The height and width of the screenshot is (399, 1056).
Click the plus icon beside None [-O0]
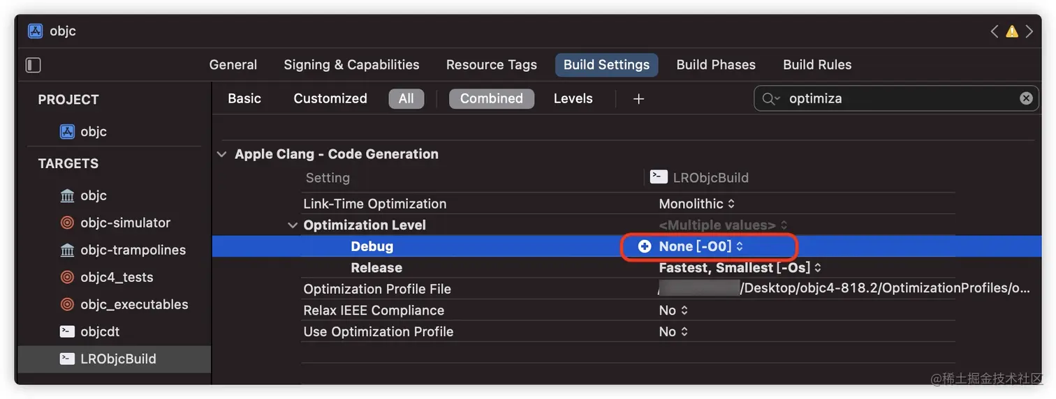coord(645,246)
